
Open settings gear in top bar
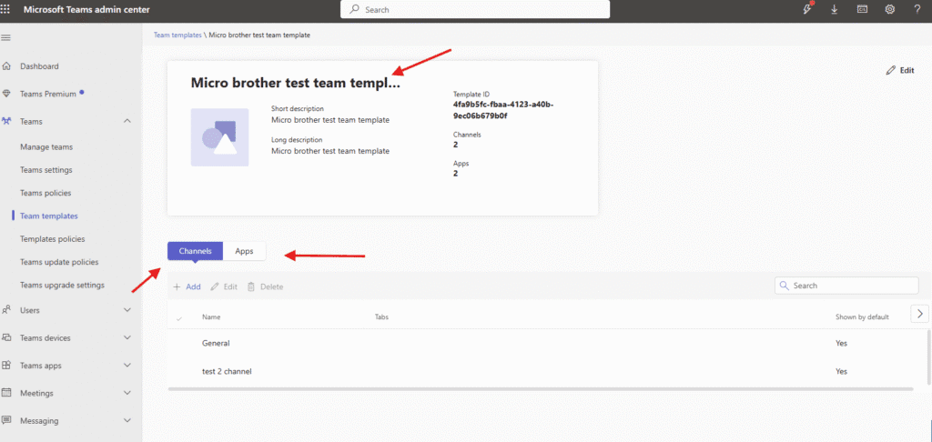pos(889,9)
